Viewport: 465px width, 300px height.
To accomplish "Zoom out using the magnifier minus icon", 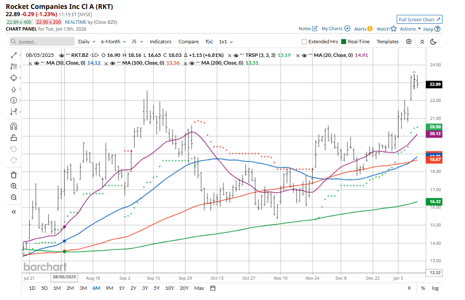I will point(14,197).
